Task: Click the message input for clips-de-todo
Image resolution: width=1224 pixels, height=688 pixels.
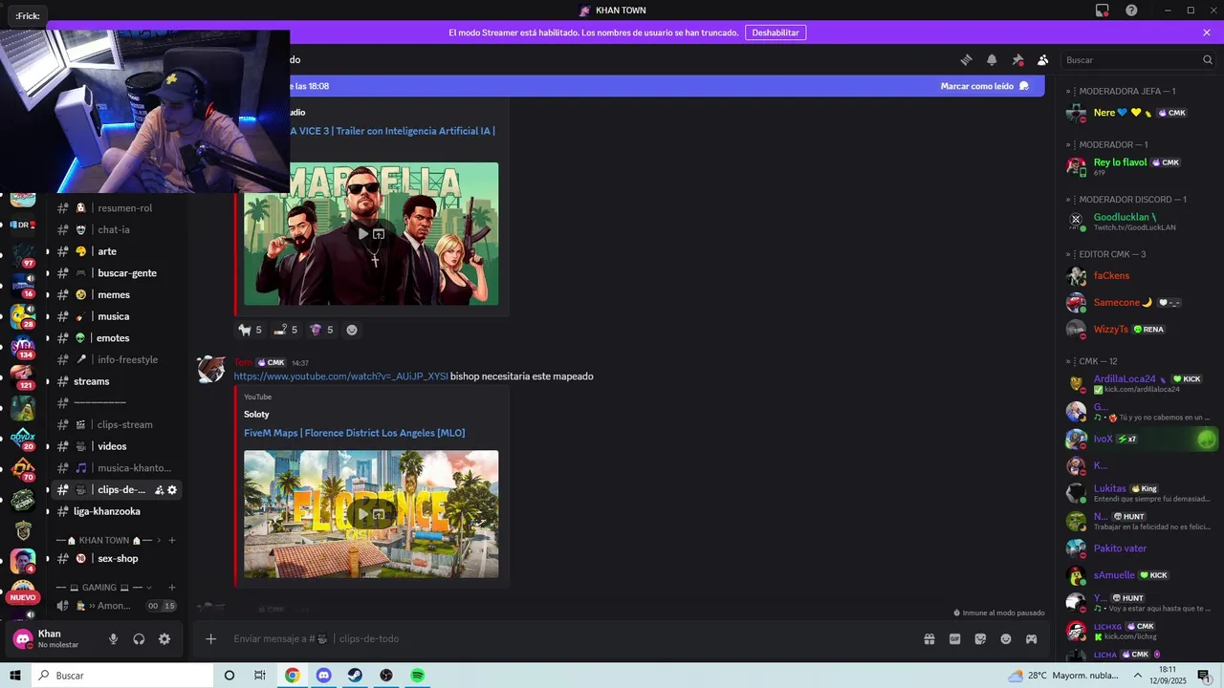Action: [574, 639]
